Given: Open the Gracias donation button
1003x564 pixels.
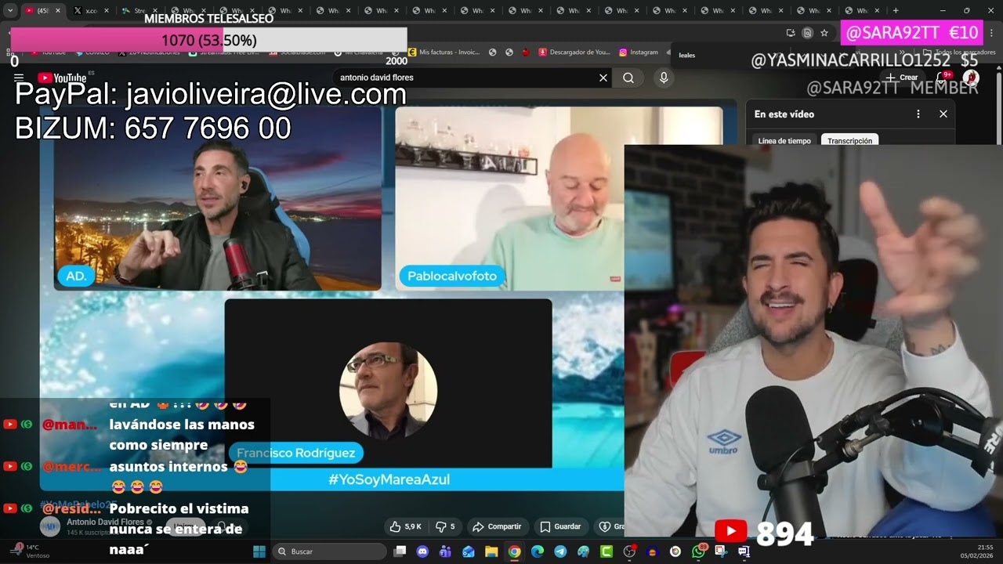Looking at the screenshot, I should tap(610, 526).
